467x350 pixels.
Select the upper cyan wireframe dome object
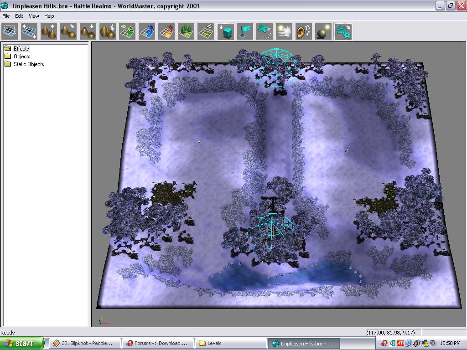pyautogui.click(x=276, y=67)
